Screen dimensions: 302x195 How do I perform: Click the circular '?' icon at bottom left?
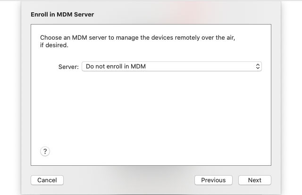tap(45, 152)
